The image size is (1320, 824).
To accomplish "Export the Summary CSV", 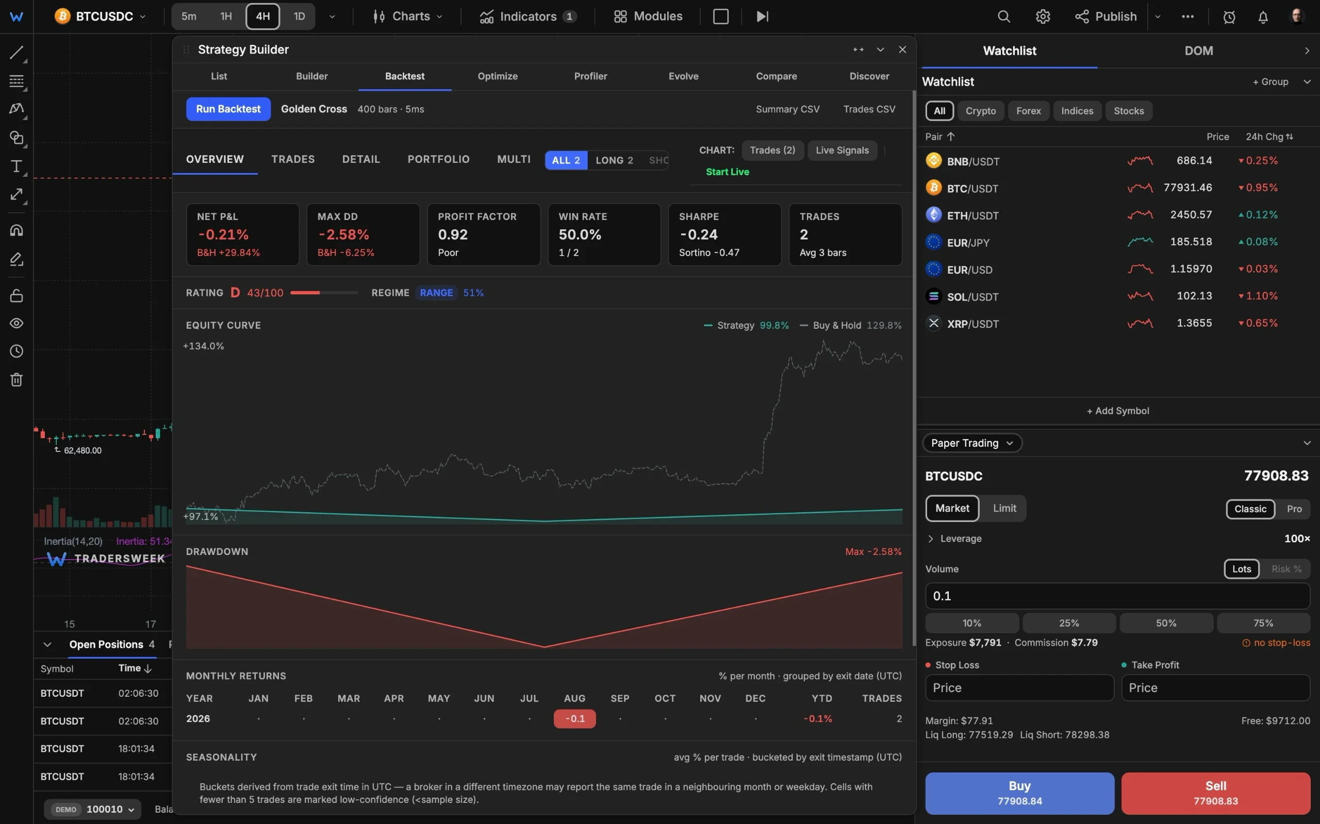I will (x=787, y=109).
